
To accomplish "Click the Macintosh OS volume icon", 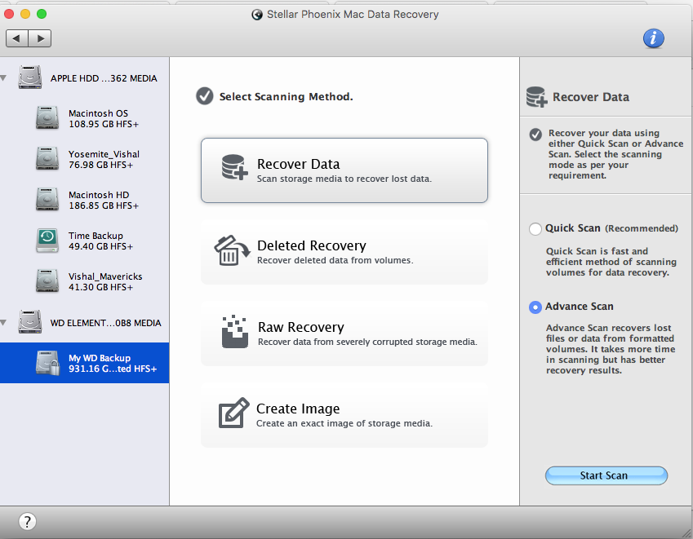I will 47,118.
